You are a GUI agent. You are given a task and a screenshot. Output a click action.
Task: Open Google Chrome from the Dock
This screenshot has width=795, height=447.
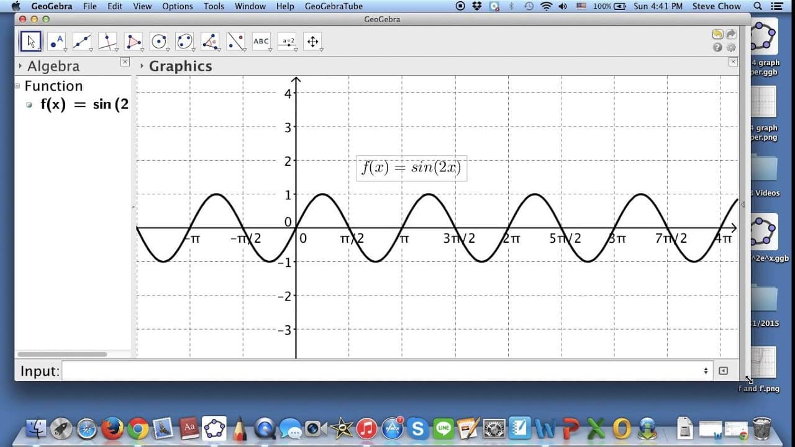point(138,428)
